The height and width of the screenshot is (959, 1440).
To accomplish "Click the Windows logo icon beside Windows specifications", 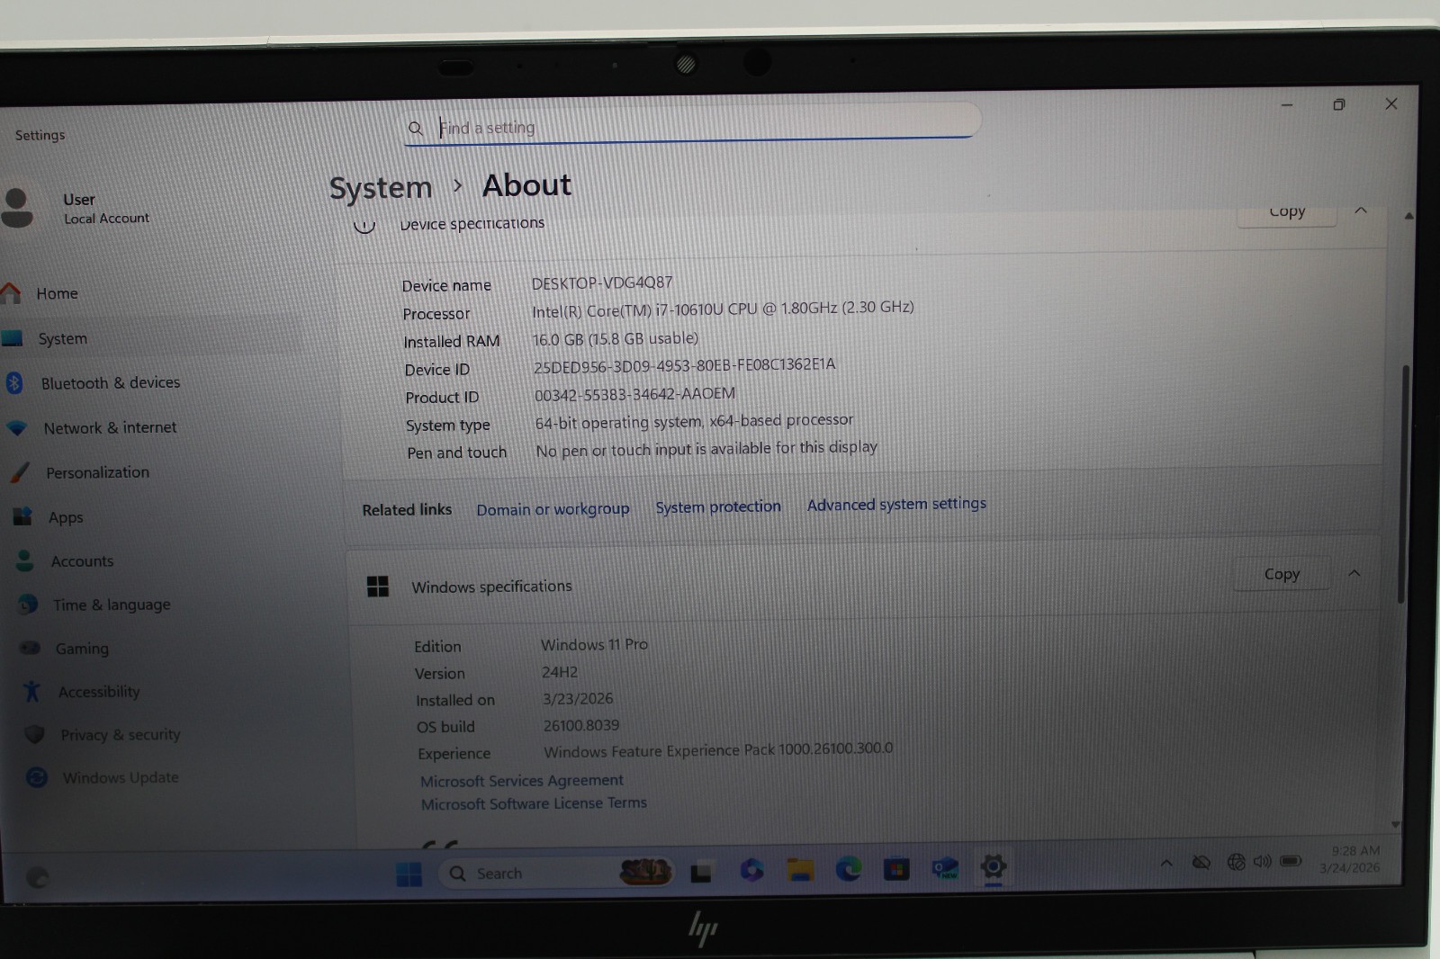I will point(378,587).
